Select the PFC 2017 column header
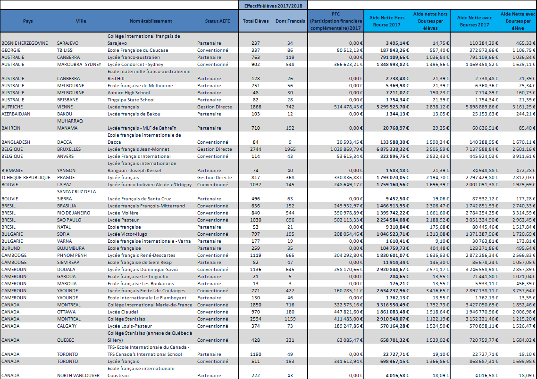 click(x=336, y=21)
